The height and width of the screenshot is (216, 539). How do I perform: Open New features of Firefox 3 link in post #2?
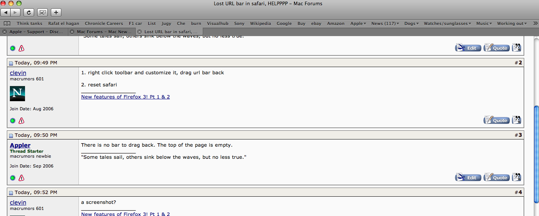click(x=125, y=97)
